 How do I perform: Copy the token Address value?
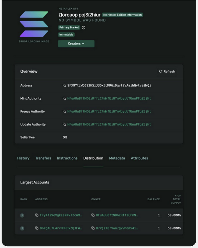tap(64, 85)
